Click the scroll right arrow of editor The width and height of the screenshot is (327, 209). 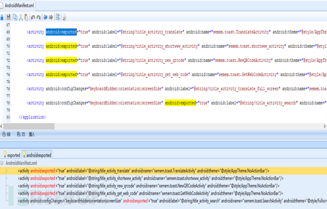click(x=325, y=126)
